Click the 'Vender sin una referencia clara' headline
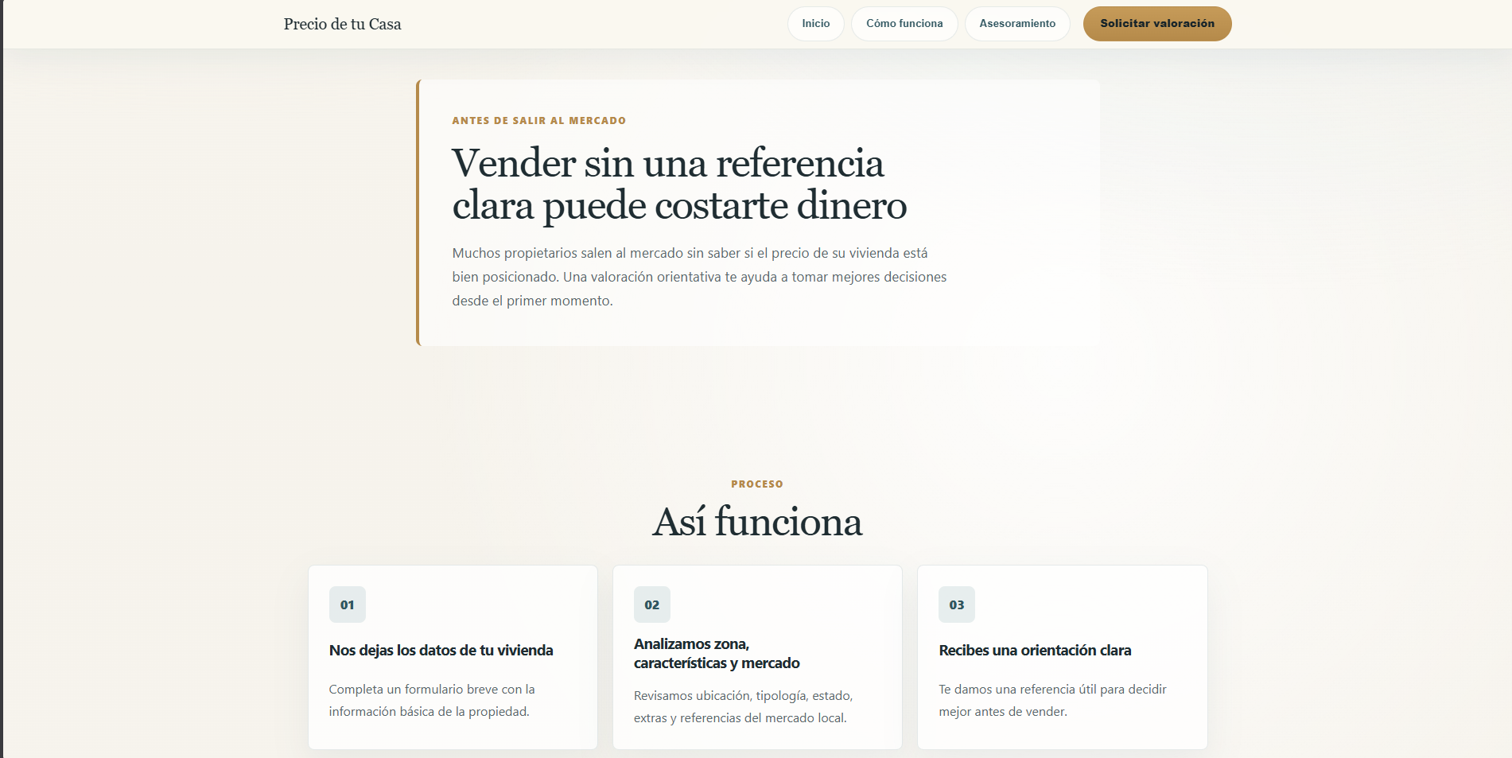The image size is (1512, 758). (679, 184)
